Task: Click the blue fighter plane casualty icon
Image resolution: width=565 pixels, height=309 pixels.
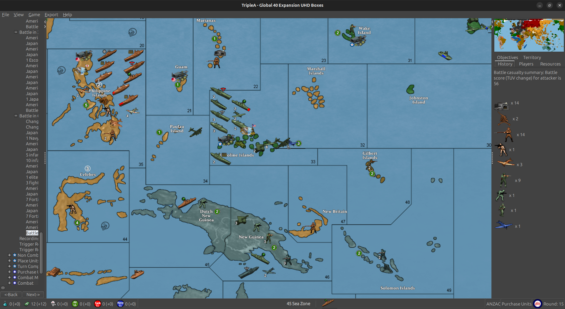Action: tap(503, 225)
